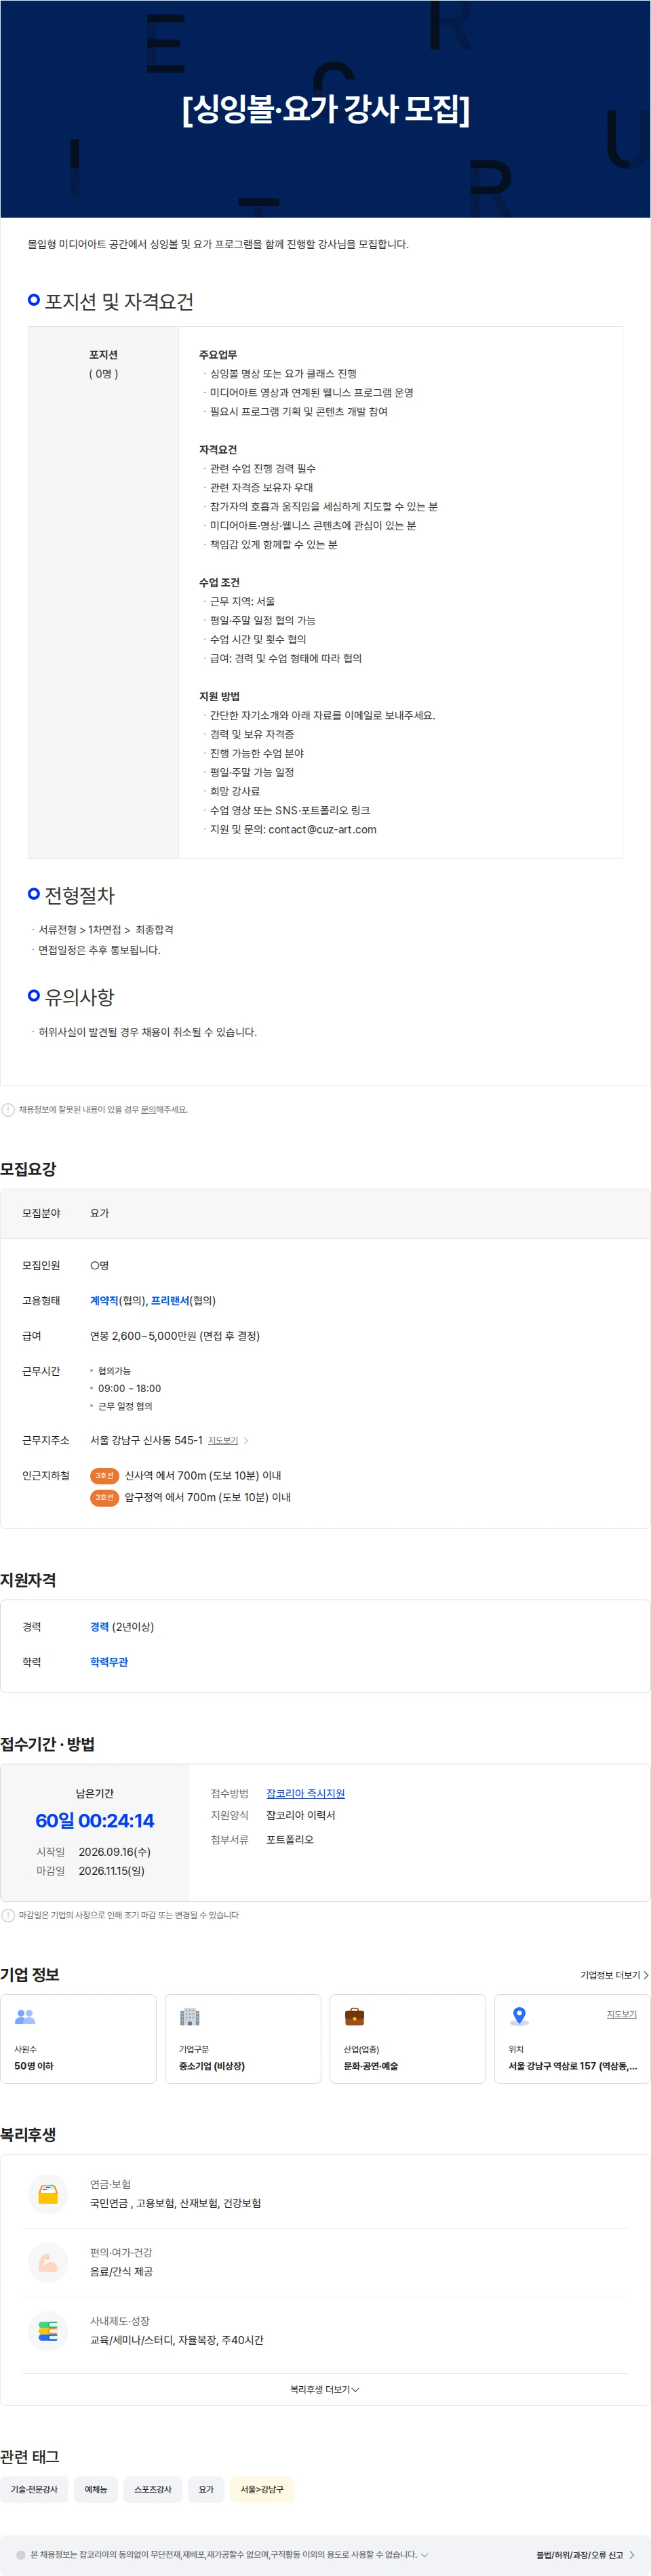Click the 사원수 50명 이하 card
651x2576 pixels.
[x=78, y=2039]
